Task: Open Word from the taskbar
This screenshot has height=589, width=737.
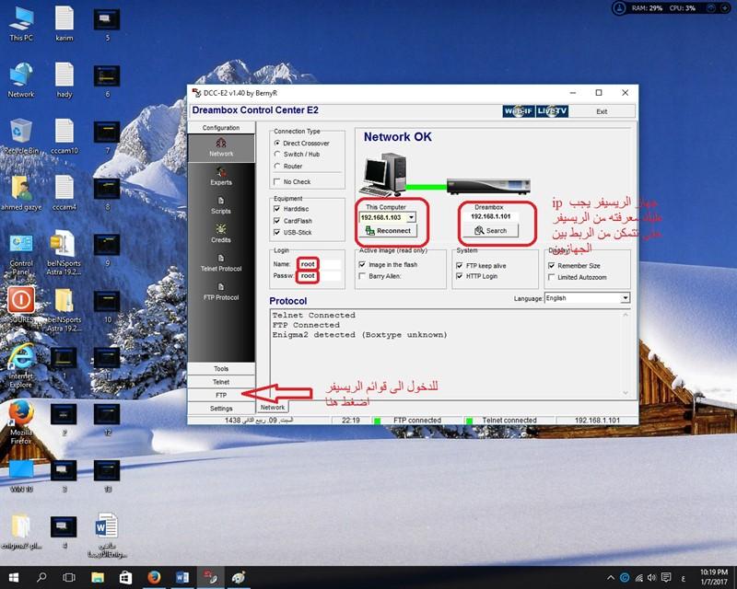Action: click(181, 577)
